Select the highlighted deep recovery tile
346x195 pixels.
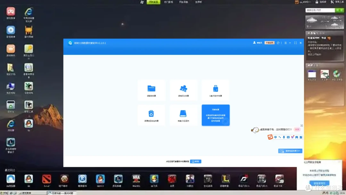(x=216, y=115)
